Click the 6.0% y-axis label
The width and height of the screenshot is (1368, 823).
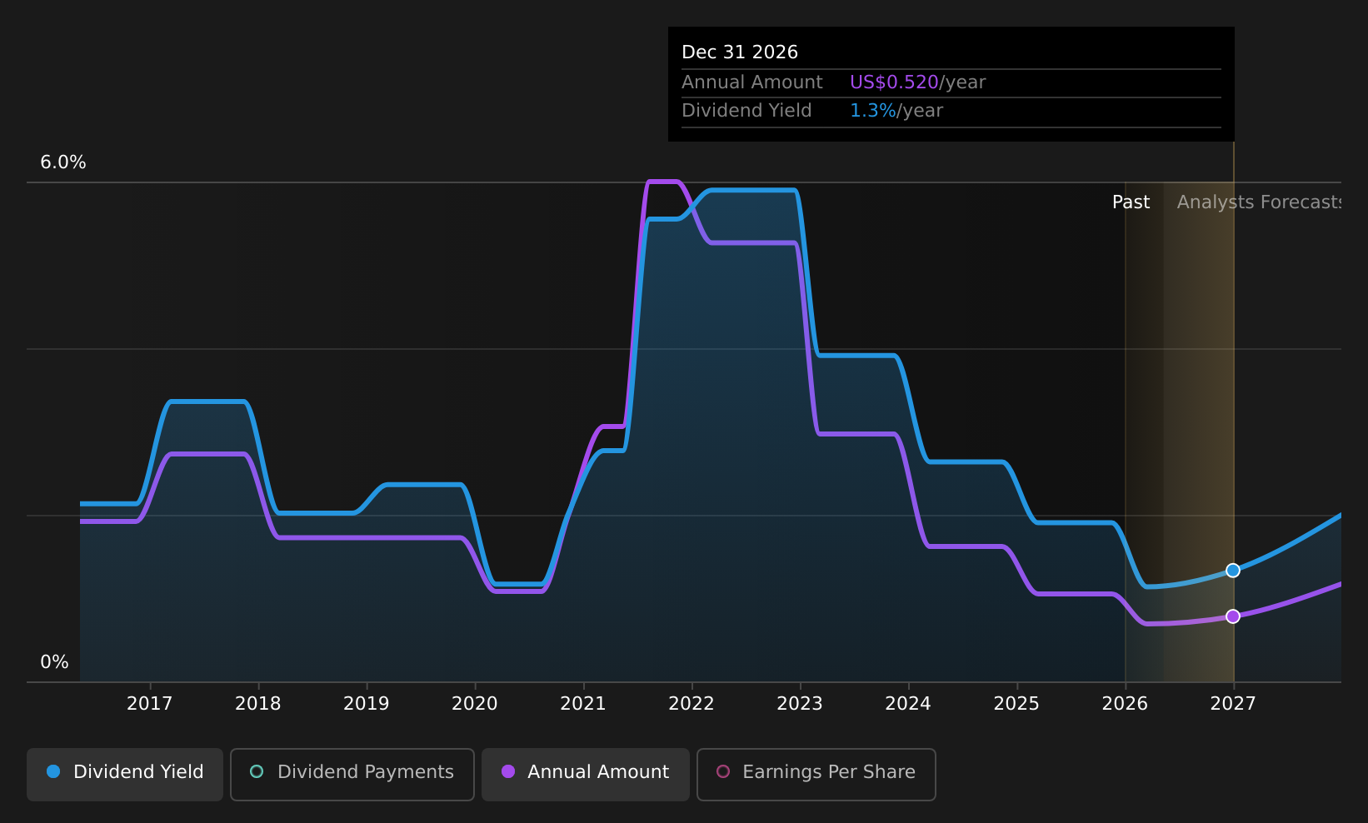coord(63,162)
